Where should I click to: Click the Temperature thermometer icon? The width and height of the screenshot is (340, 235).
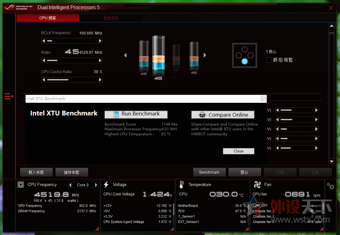[182, 184]
